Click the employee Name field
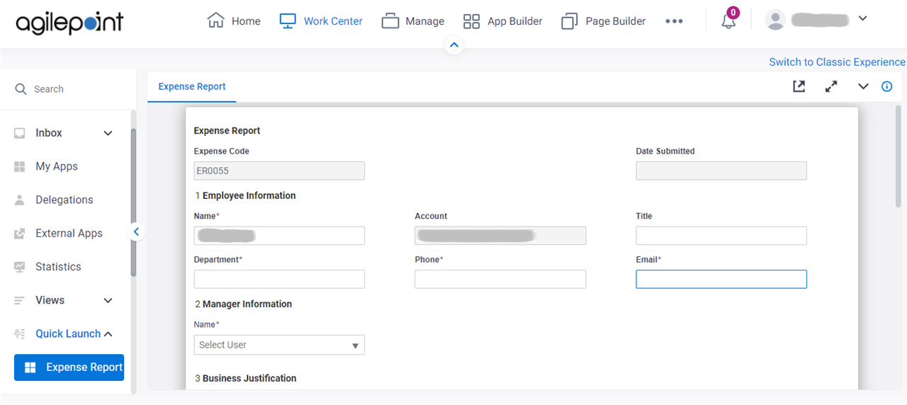The width and height of the screenshot is (907, 405). click(x=279, y=236)
